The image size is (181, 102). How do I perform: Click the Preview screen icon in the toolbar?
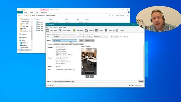click(96, 30)
